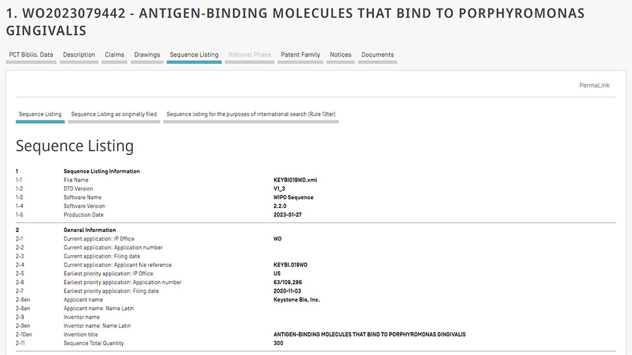Click the production date 2023-01-27
The width and height of the screenshot is (632, 355).
pyautogui.click(x=288, y=215)
